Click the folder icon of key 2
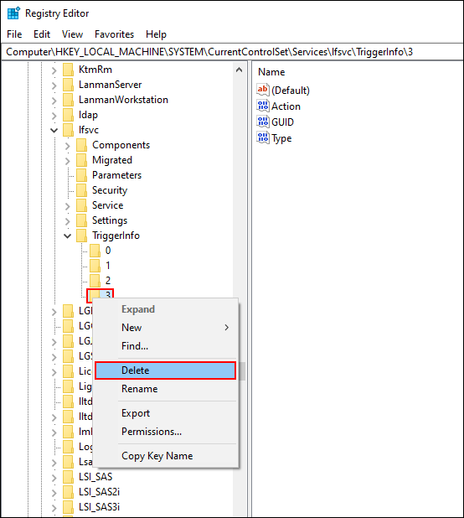Screen dimensions: 464x518 click(x=95, y=281)
